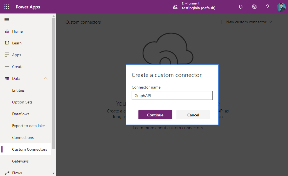The height and width of the screenshot is (176, 288).
Task: Click the Power Apps title
Action: [28, 7]
